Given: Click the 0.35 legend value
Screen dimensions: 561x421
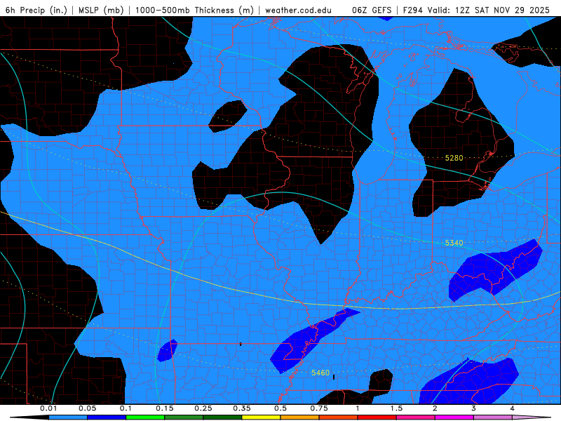Looking at the screenshot, I should [242, 408].
